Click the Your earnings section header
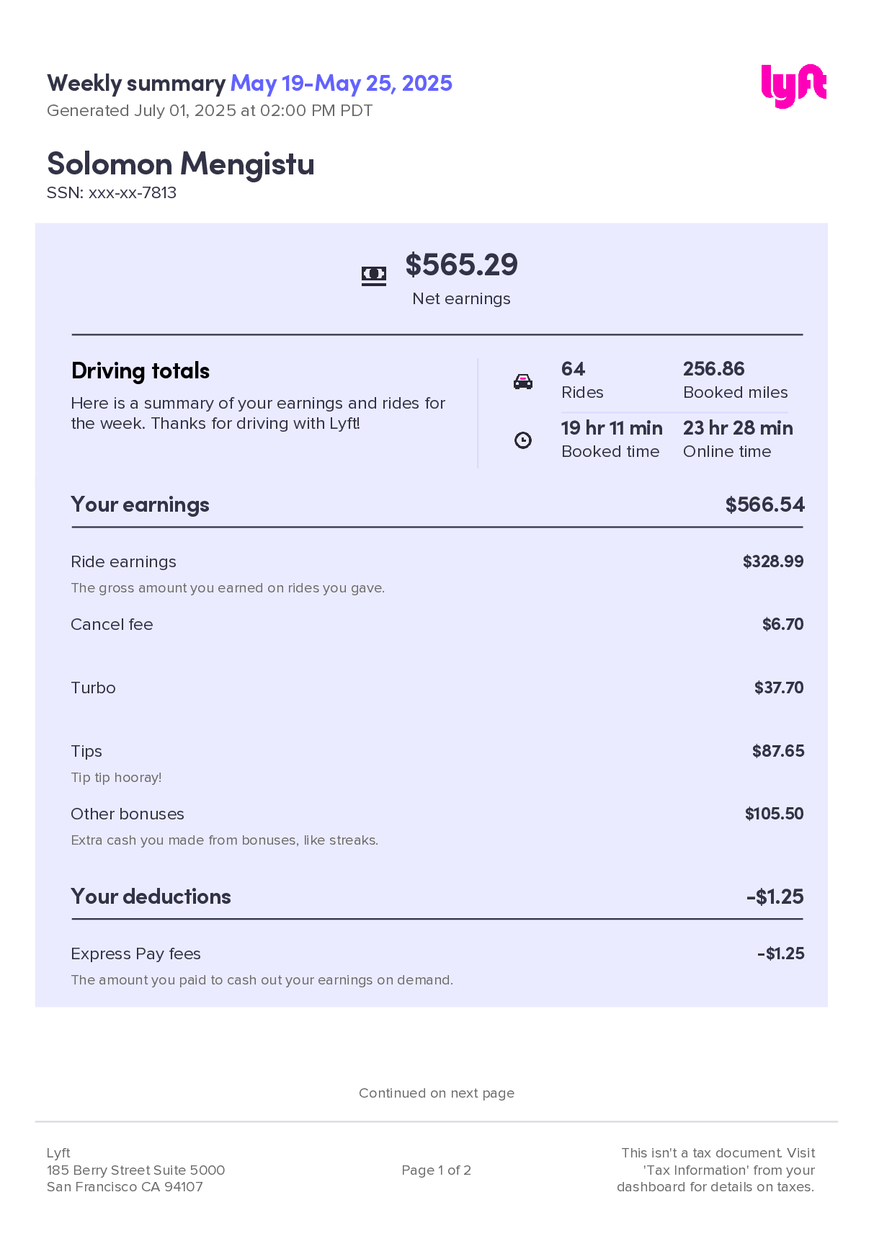 point(141,504)
